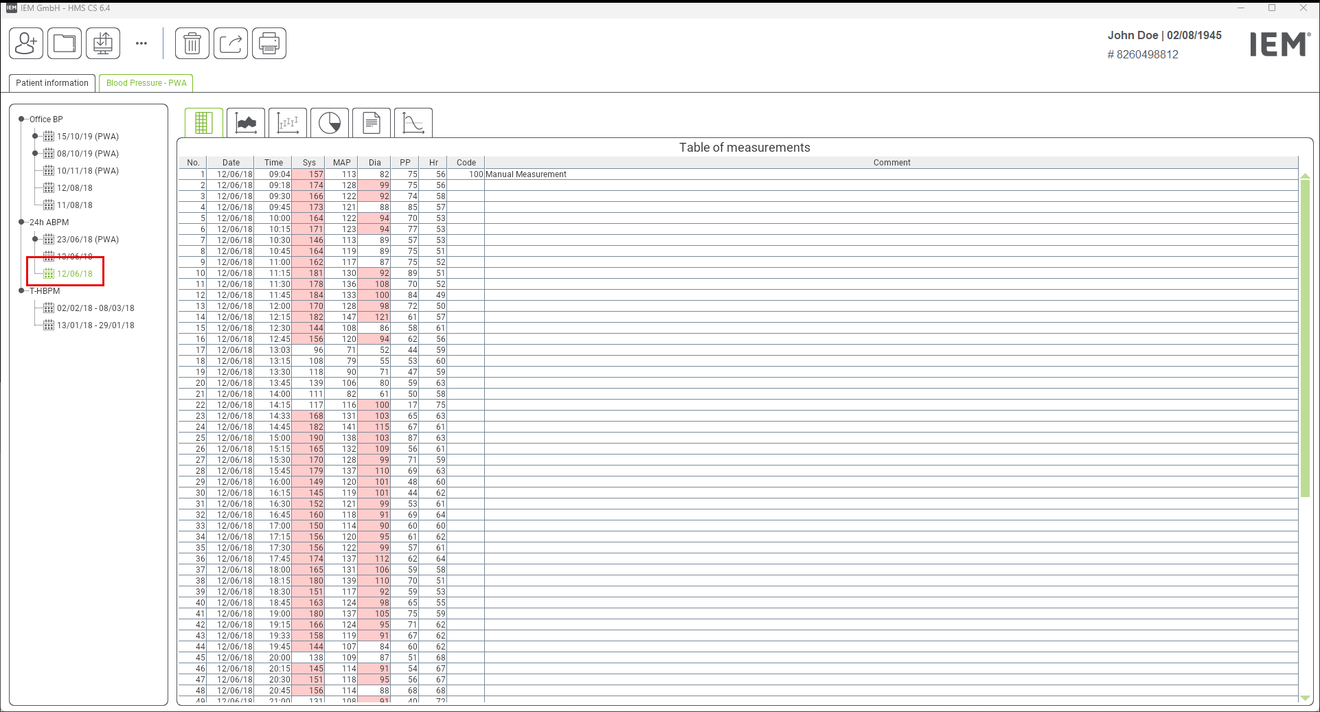Select the Blood Pressure - PWA tab
Viewport: 1320px width, 712px height.
coord(146,83)
